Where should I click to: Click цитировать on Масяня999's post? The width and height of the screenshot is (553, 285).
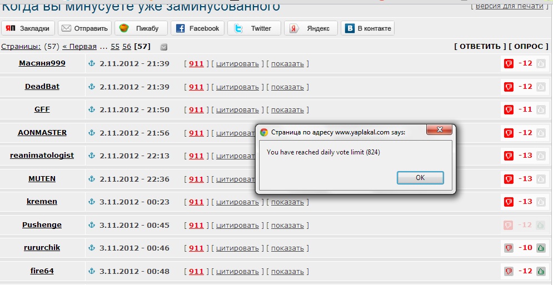tap(237, 64)
